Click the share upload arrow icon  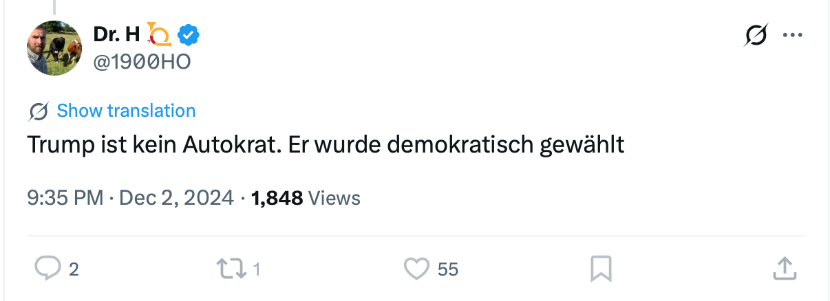tap(785, 269)
